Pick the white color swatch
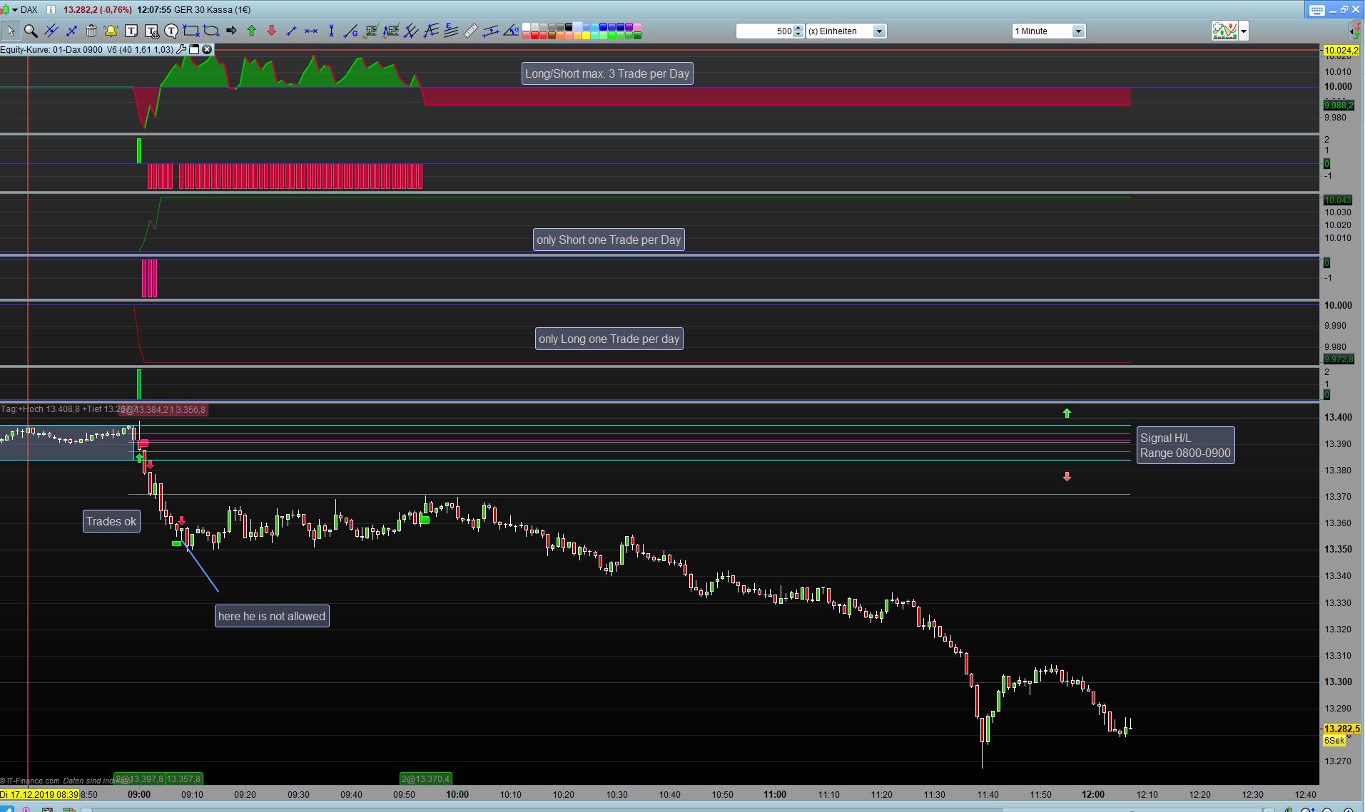Image resolution: width=1365 pixels, height=812 pixels. (x=527, y=27)
